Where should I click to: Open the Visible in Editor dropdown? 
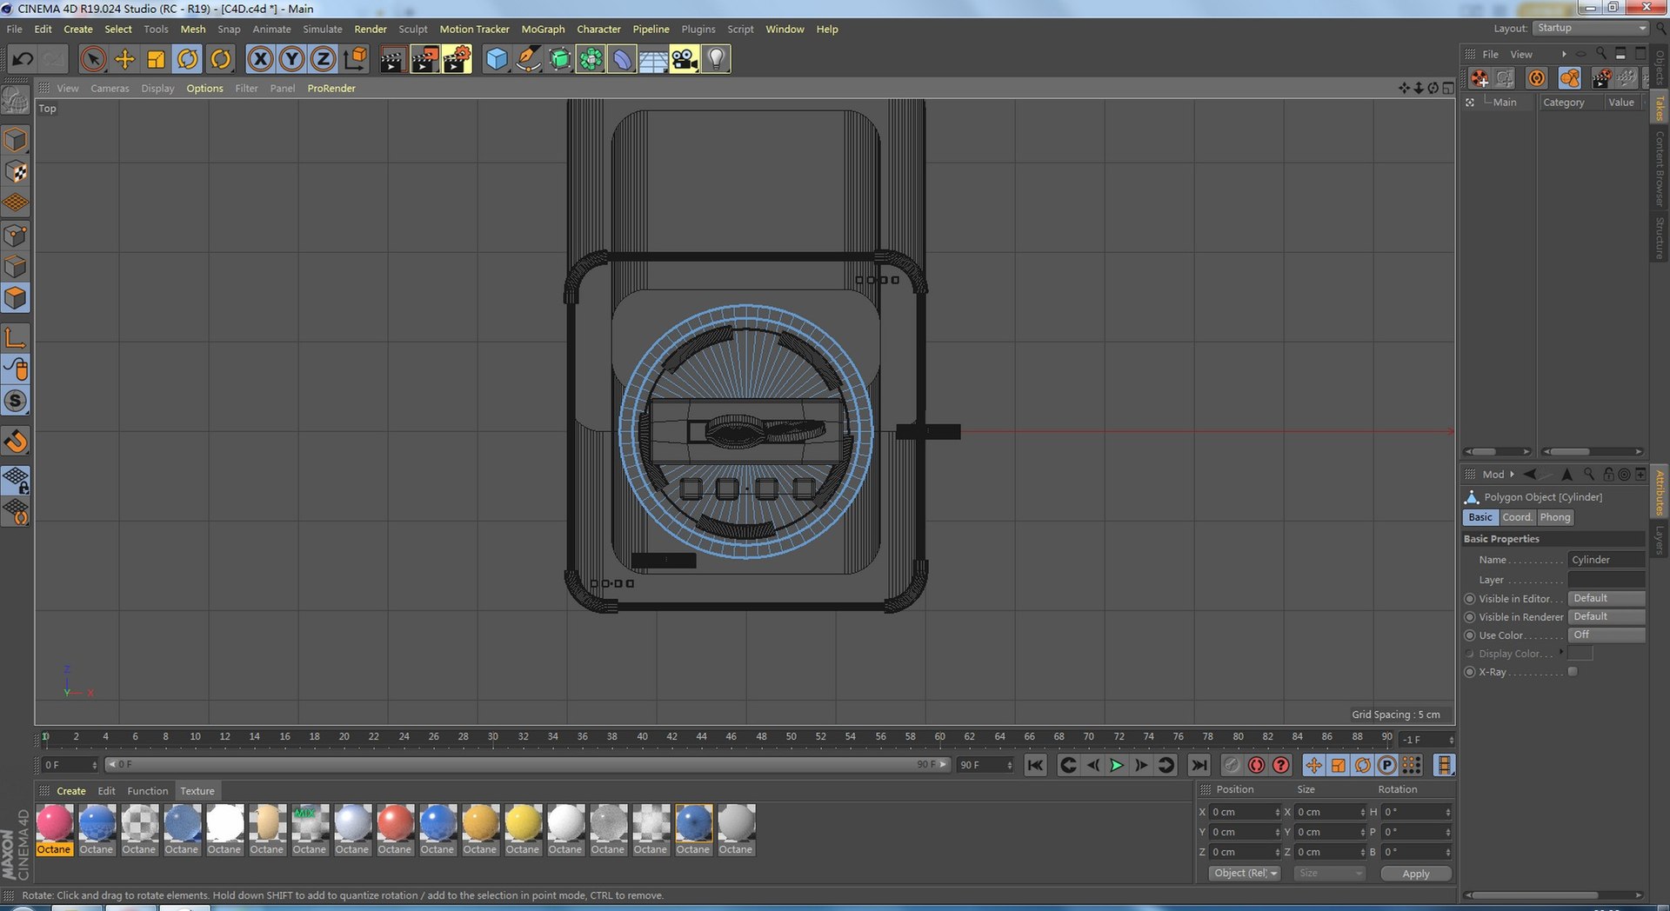1606,598
